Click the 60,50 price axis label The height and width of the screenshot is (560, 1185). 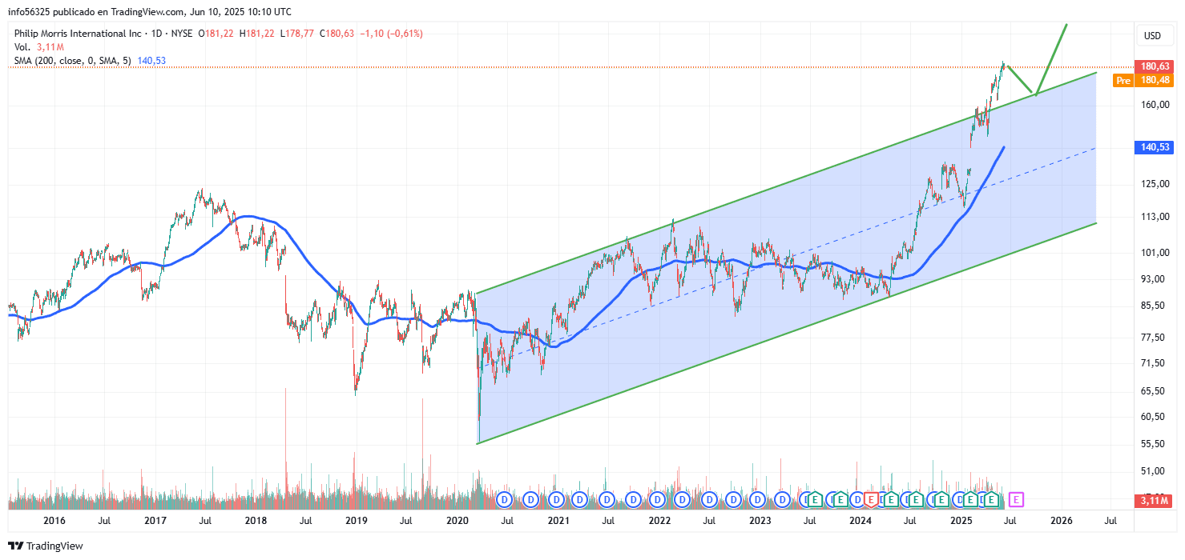point(1151,417)
